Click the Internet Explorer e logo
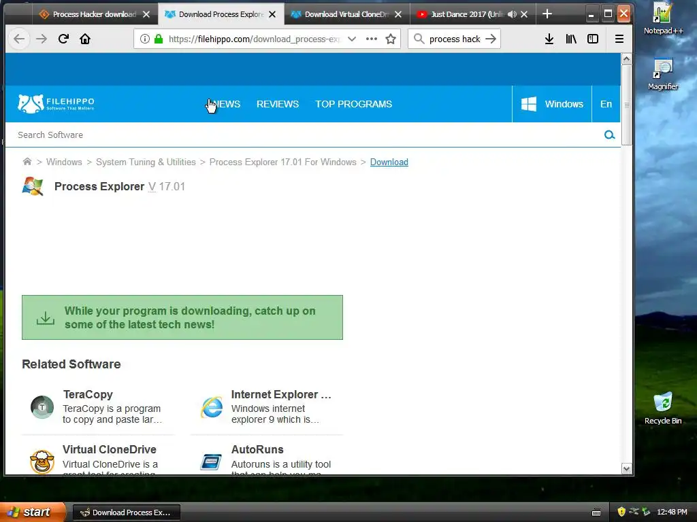Viewport: 697px width, 522px height. point(212,407)
